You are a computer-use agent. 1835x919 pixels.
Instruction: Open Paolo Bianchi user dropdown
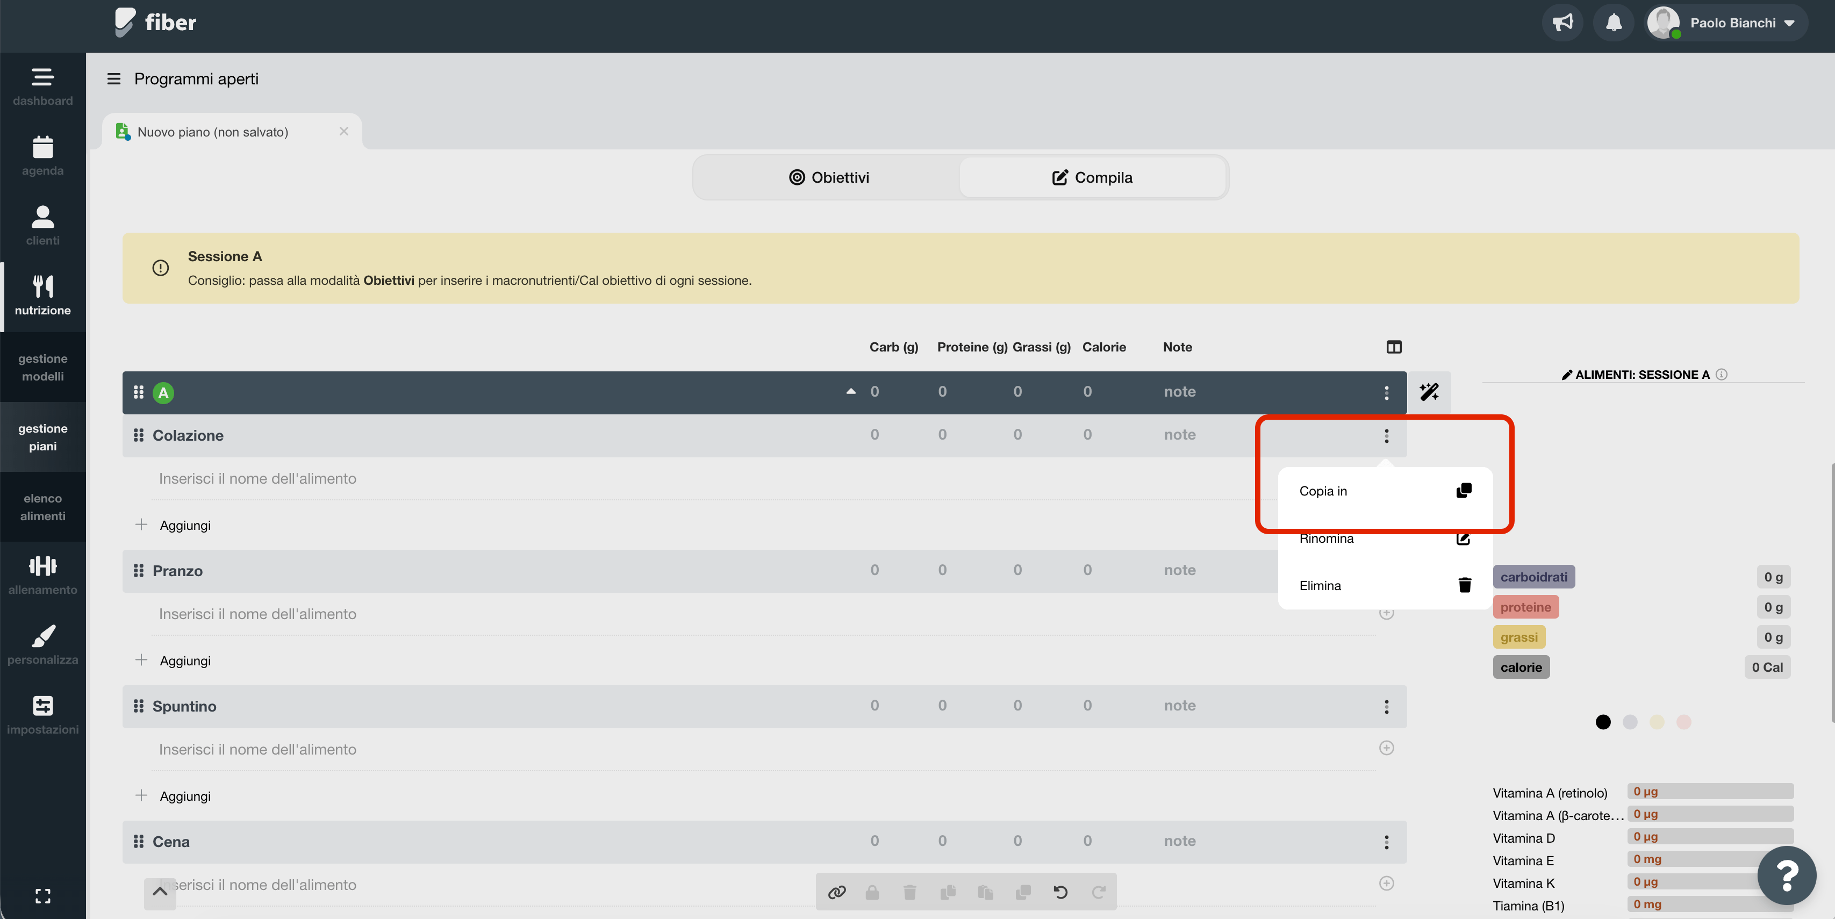[1727, 23]
